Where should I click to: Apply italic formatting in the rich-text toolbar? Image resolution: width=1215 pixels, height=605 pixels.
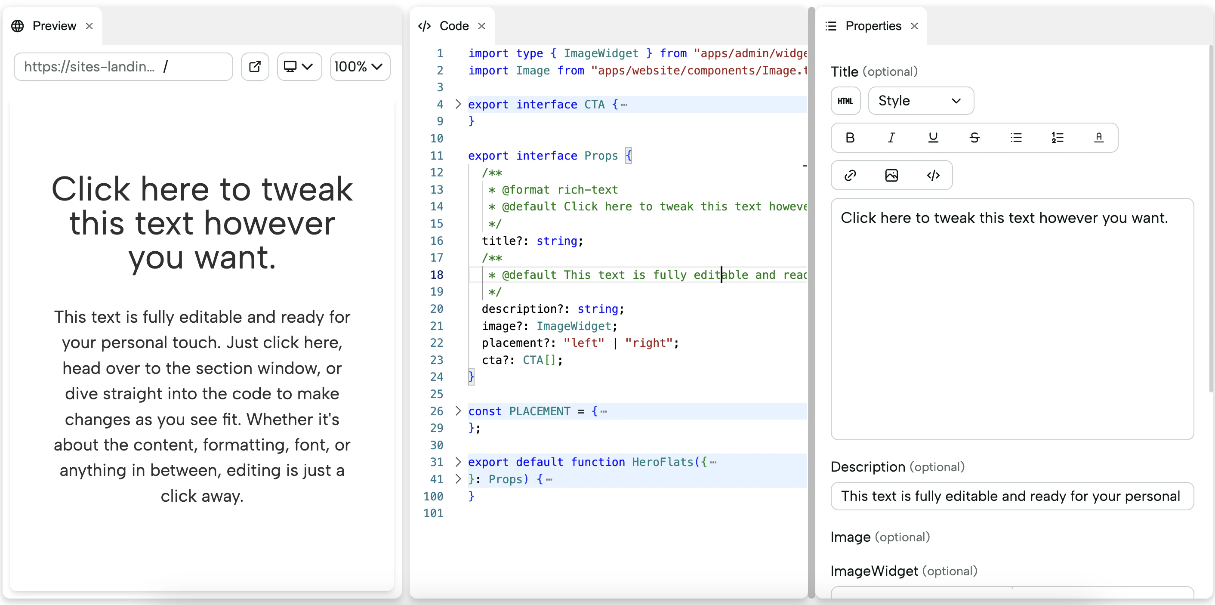(891, 138)
